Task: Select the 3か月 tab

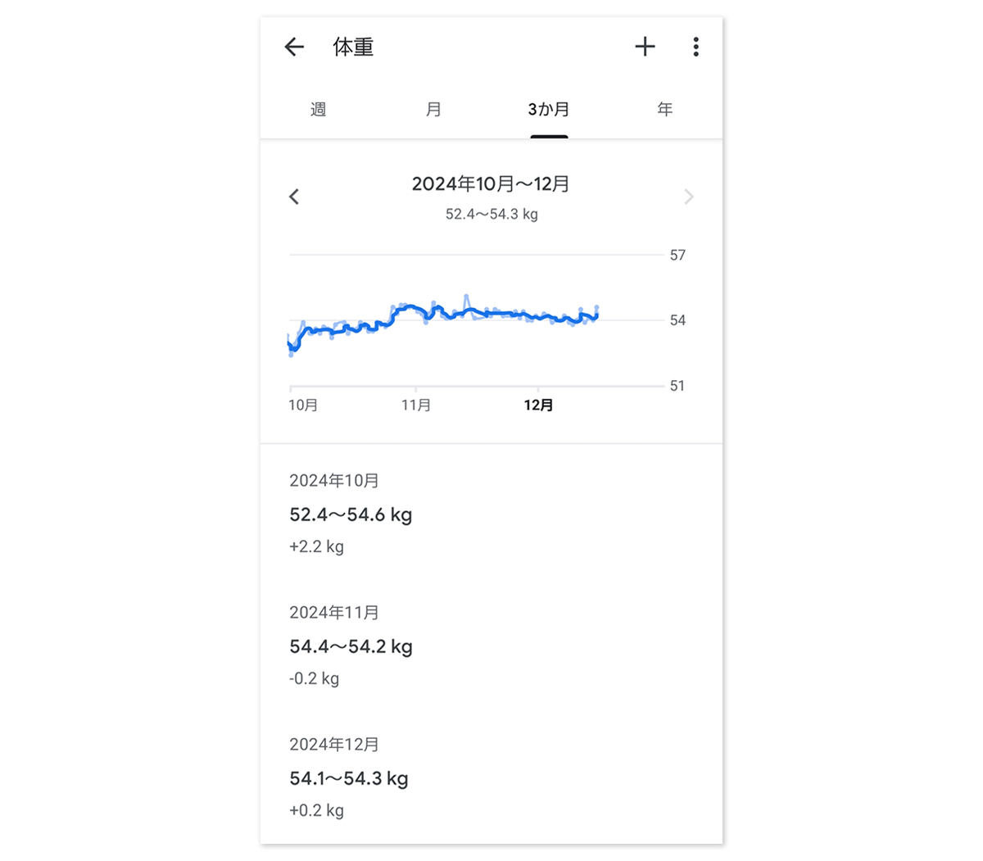Action: [x=549, y=109]
